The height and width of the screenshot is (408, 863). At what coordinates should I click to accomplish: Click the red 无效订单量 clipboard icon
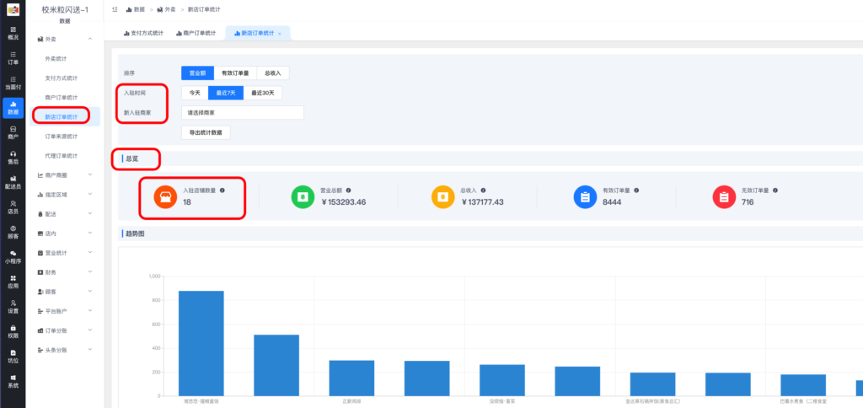point(723,196)
